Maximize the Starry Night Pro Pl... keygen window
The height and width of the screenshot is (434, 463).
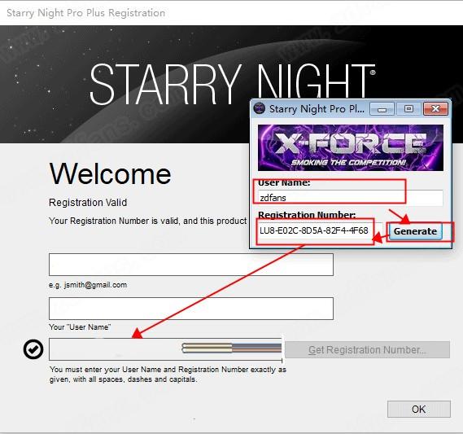click(408, 109)
